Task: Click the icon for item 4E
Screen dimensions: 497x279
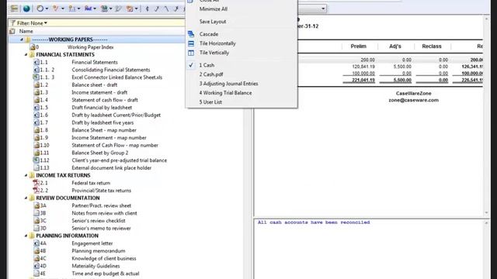Action: tap(36, 274)
